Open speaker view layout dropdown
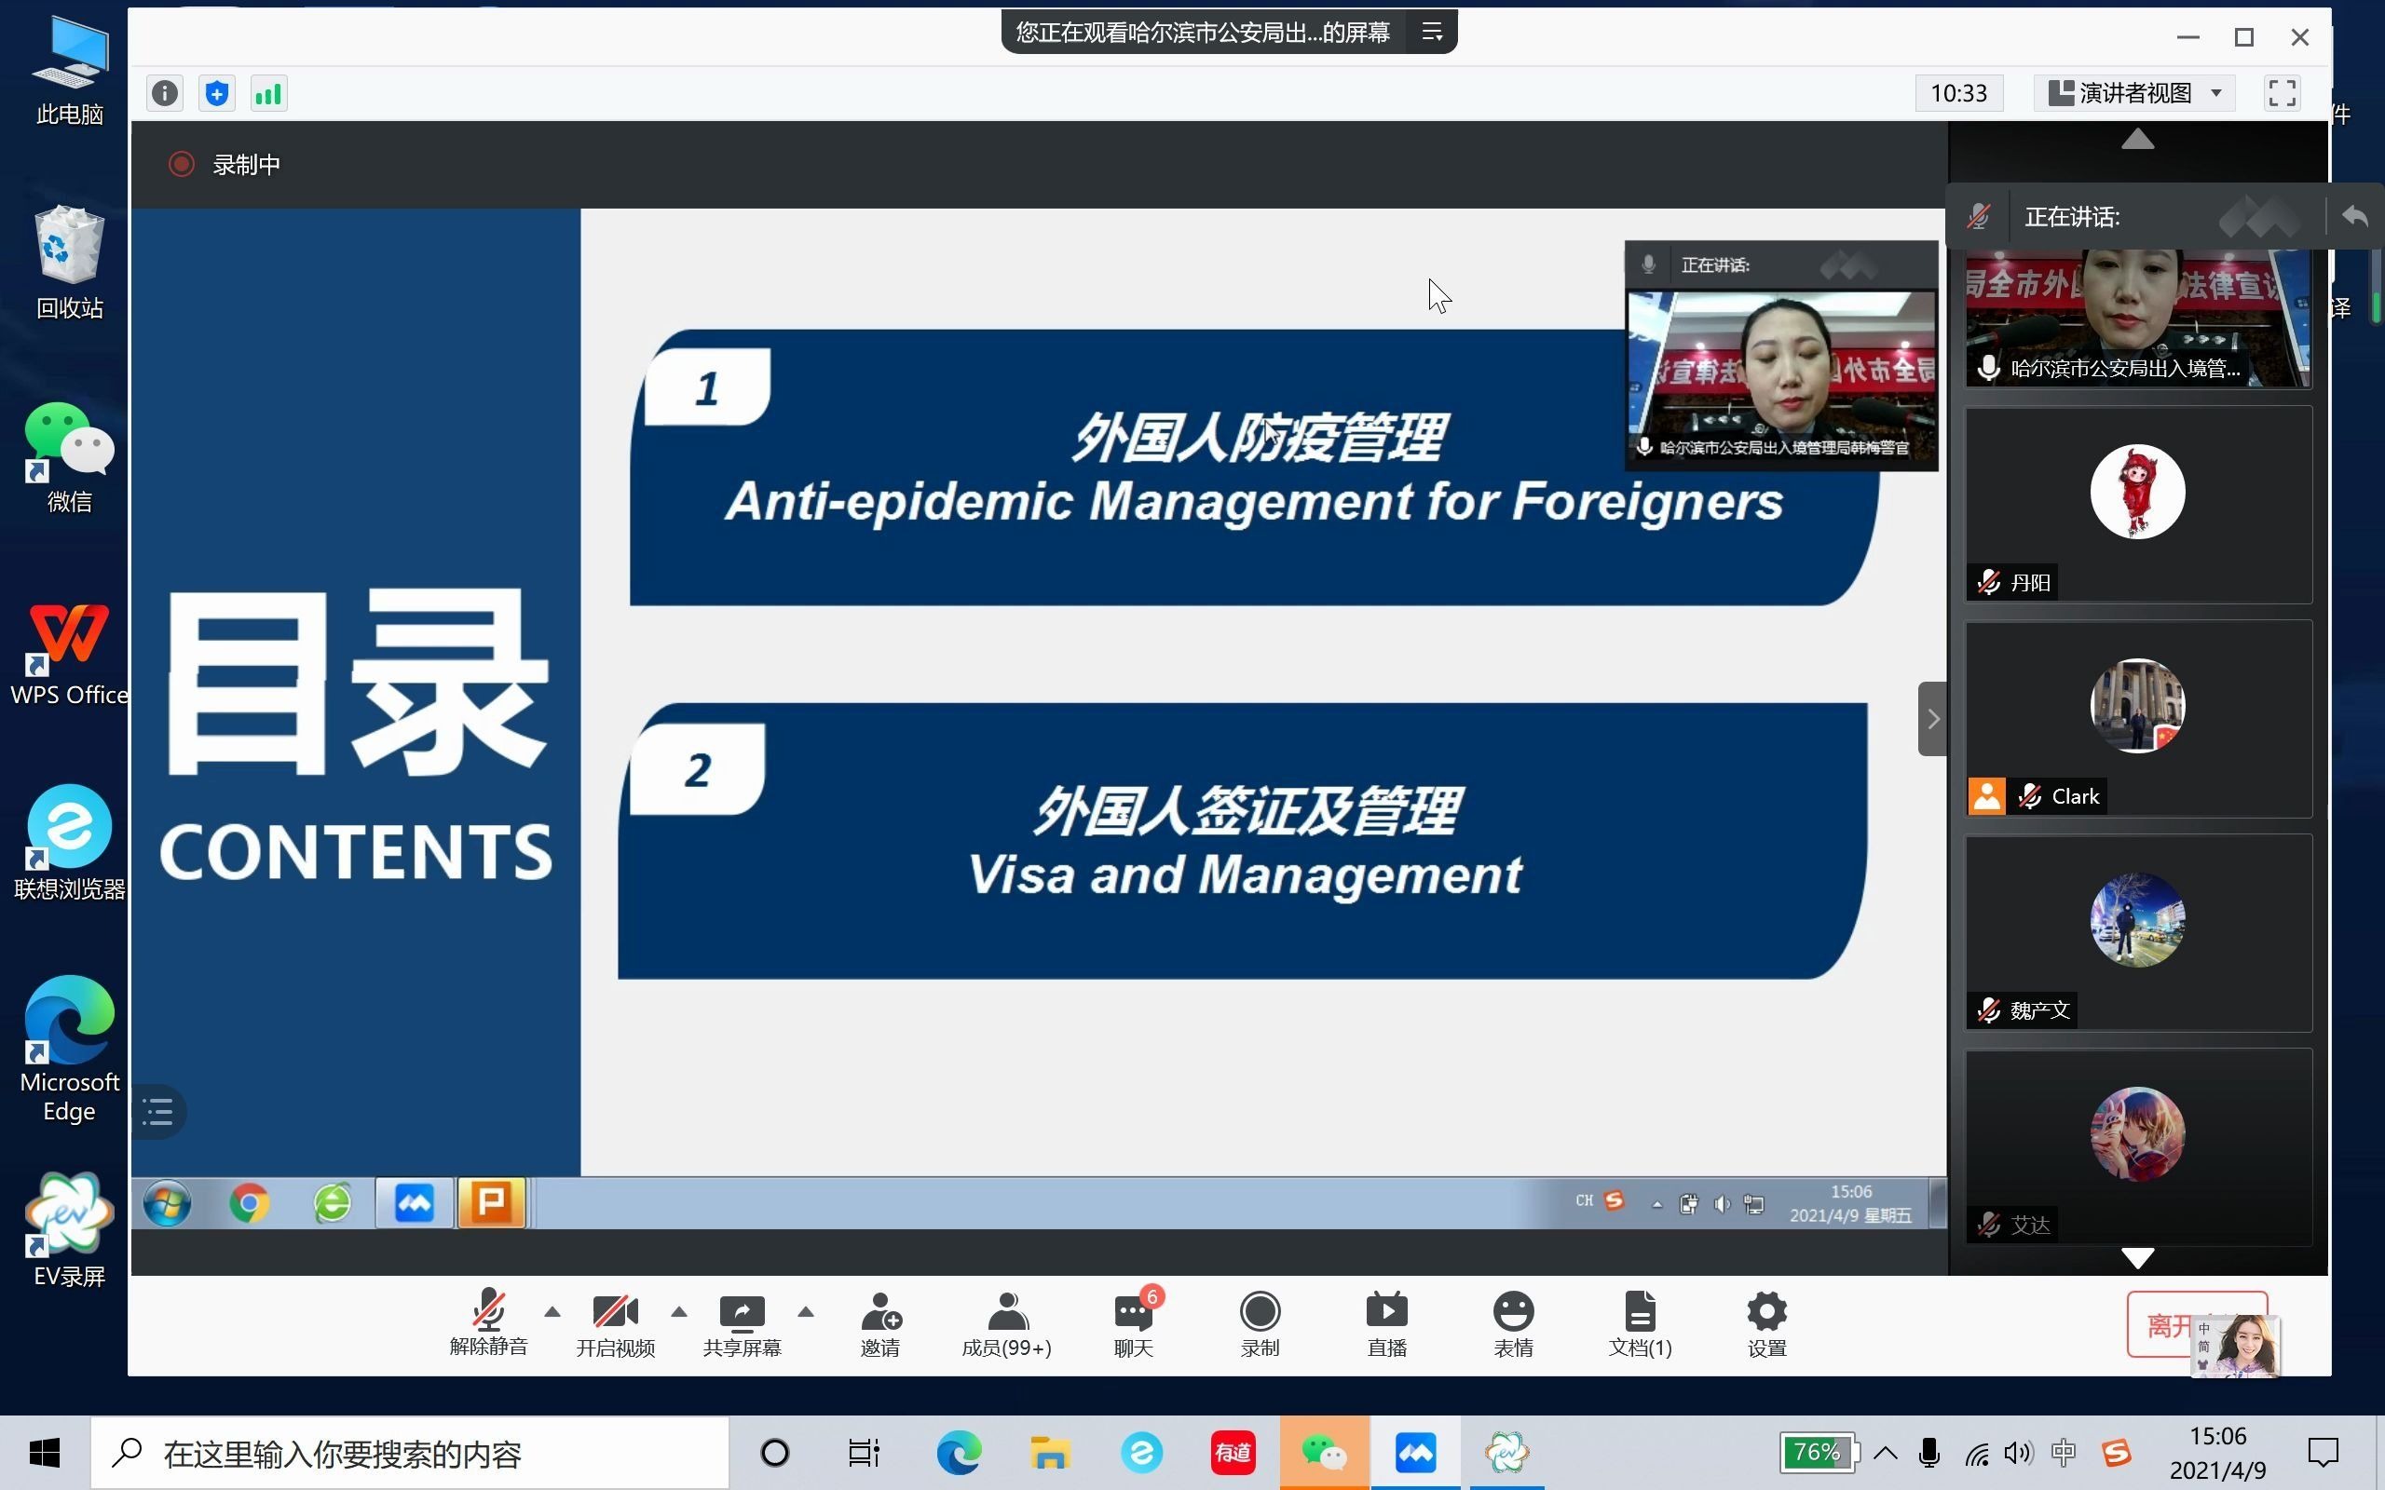 2135,94
